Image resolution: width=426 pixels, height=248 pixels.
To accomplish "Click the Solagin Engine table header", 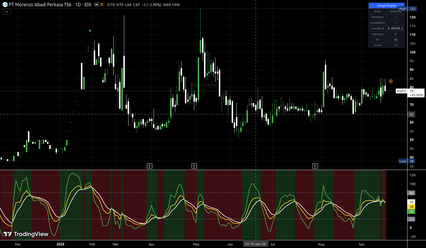I will coord(386,6).
